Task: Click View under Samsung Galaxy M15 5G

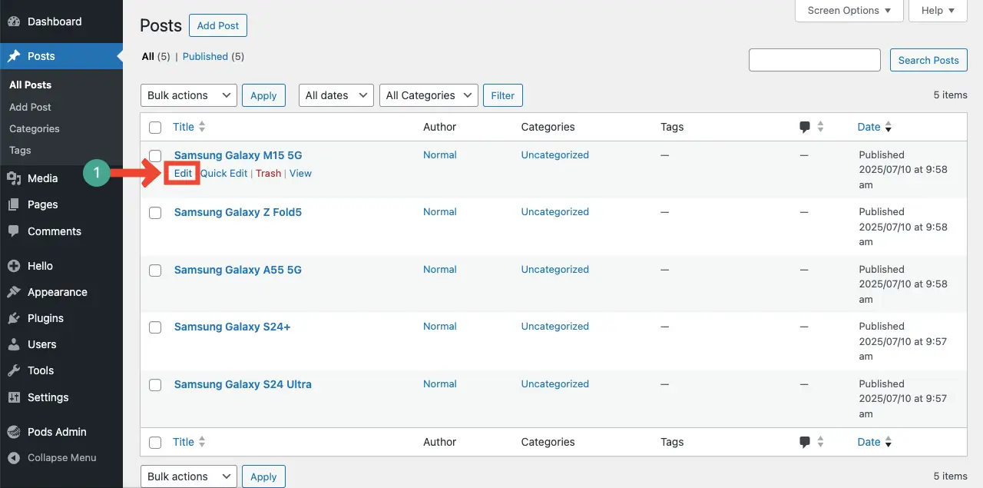Action: click(300, 173)
